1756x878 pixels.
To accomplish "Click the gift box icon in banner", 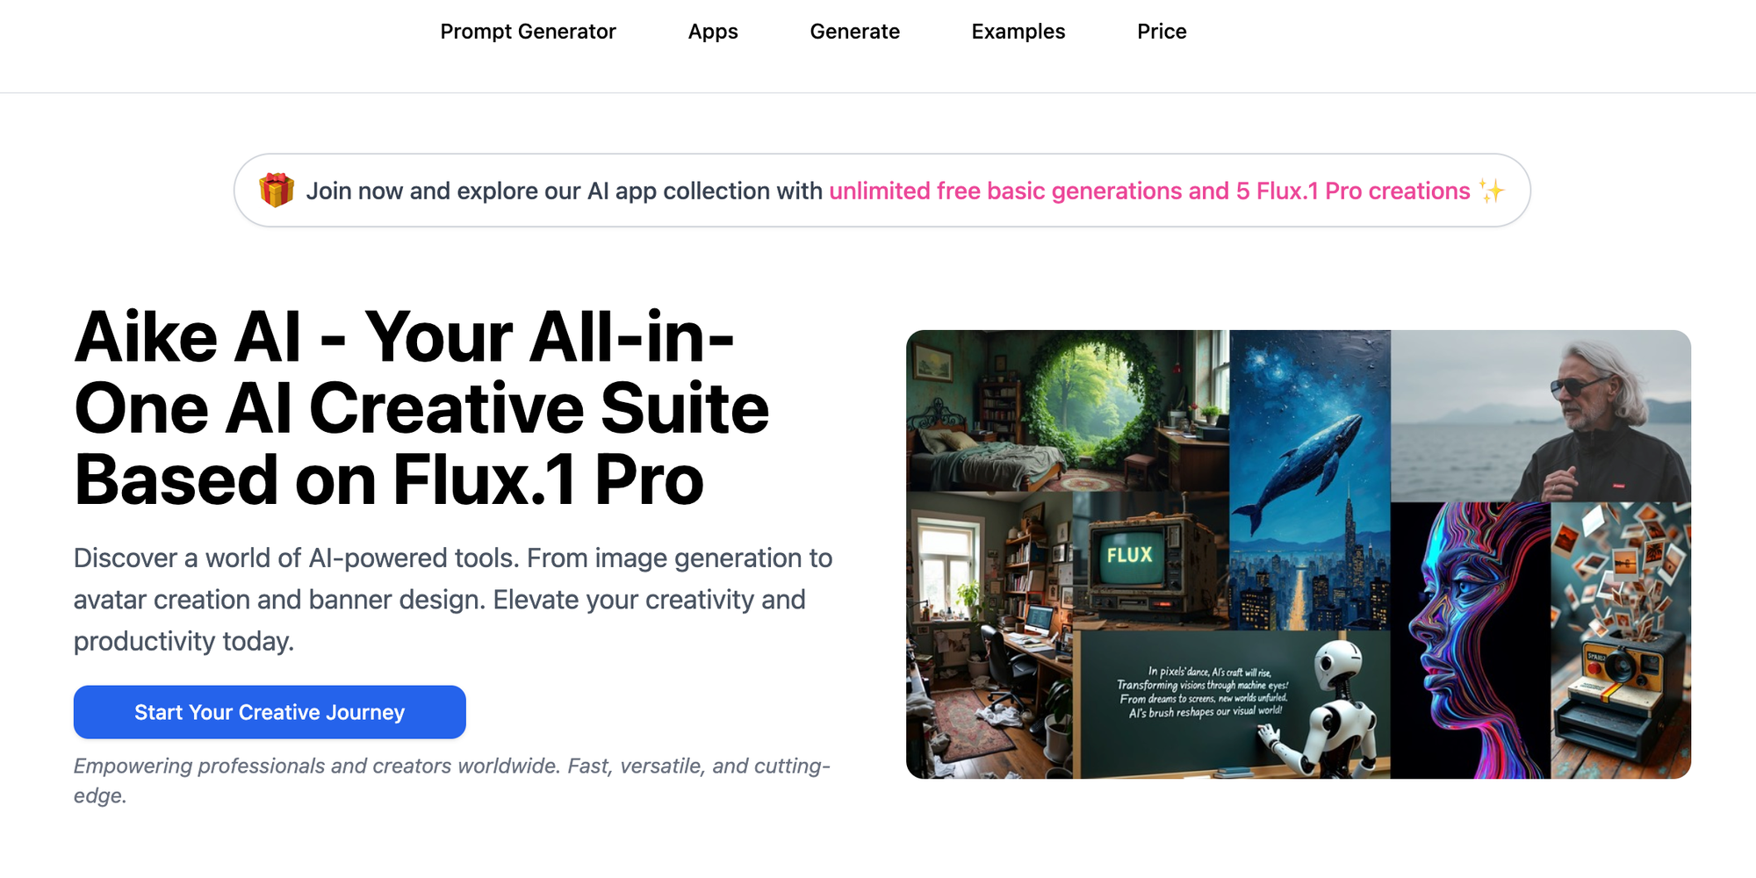I will [x=277, y=190].
